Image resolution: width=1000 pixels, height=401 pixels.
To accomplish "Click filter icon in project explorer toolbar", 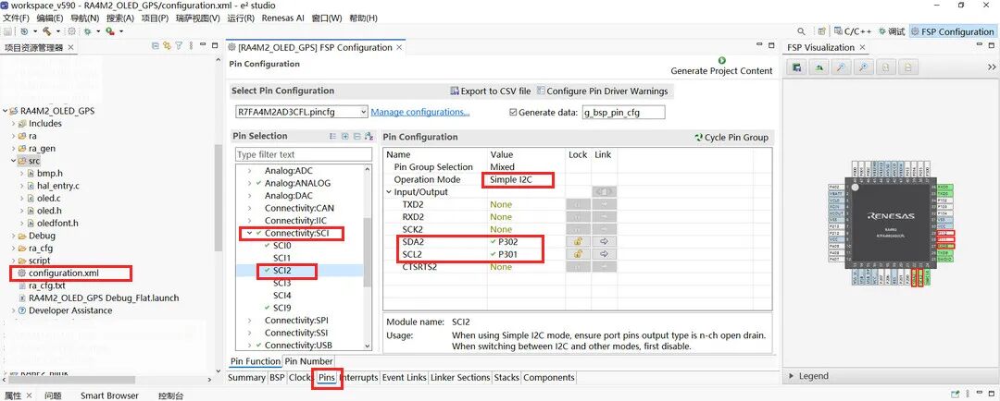I will click(179, 47).
